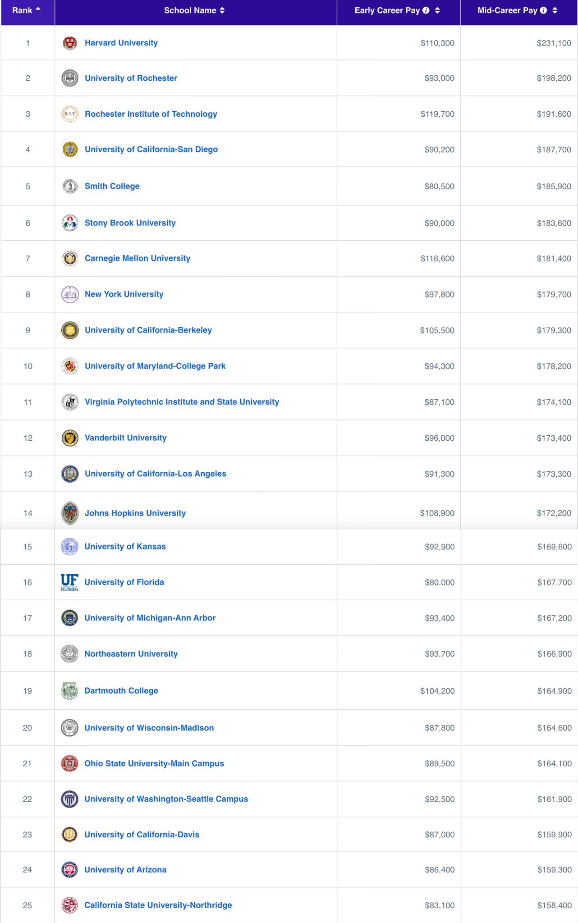Visit the Vanderbilt University page link

point(126,438)
